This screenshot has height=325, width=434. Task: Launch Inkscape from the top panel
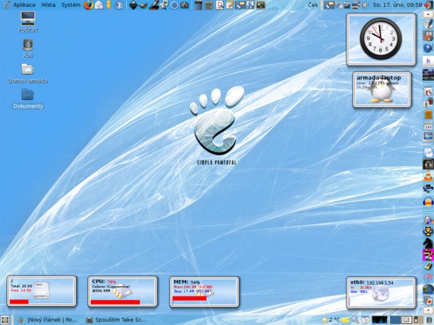tap(134, 5)
